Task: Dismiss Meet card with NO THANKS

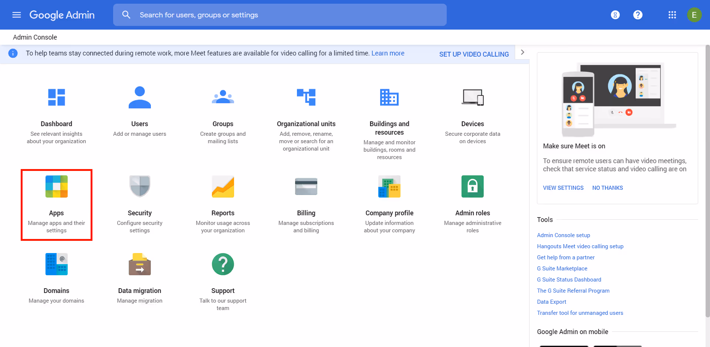Action: click(x=608, y=188)
